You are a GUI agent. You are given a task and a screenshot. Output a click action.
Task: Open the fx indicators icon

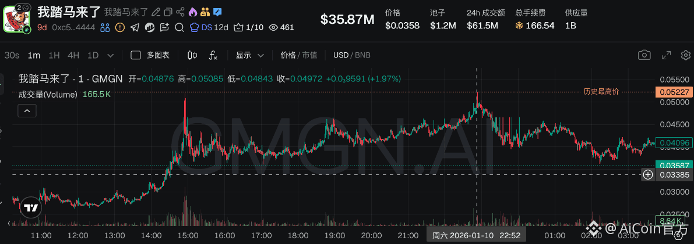pyautogui.click(x=213, y=55)
